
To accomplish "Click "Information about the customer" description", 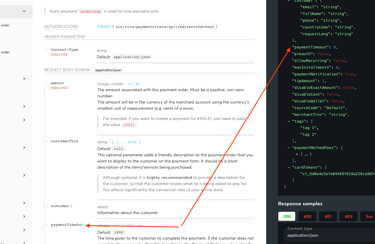I will [x=128, y=213].
